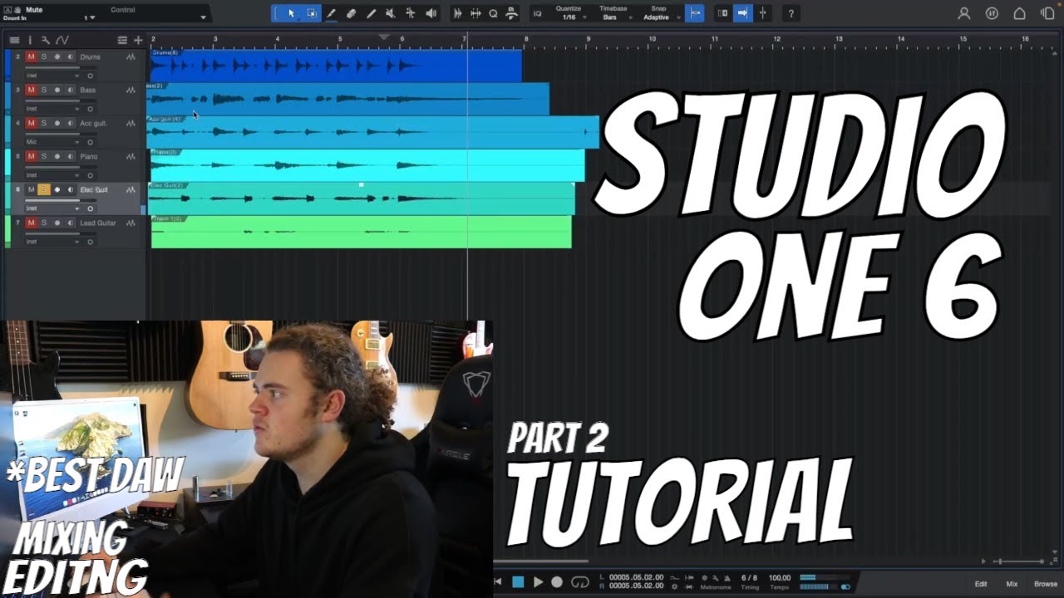Image resolution: width=1064 pixels, height=598 pixels.
Task: Open the Piano instrument editor icon
Action: (131, 156)
